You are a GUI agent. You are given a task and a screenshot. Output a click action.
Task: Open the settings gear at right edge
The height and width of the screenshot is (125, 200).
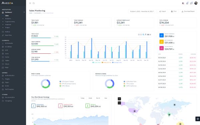click(198, 119)
